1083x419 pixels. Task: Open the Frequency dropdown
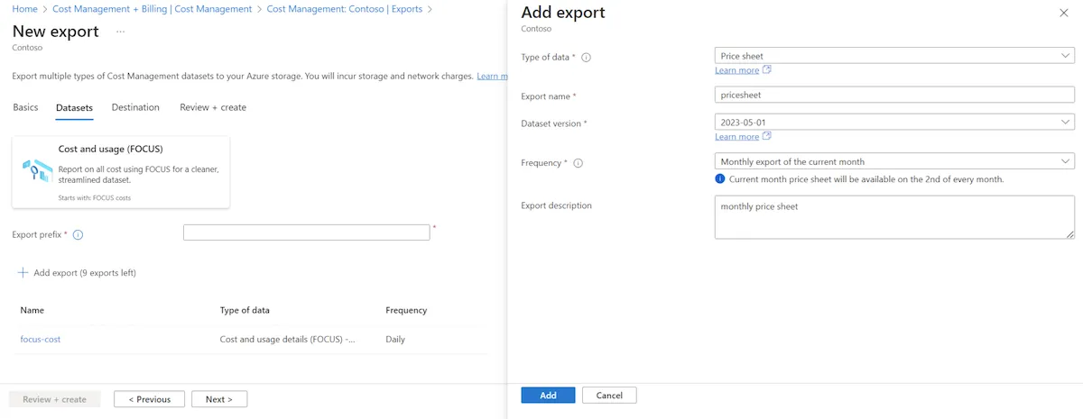coord(894,161)
